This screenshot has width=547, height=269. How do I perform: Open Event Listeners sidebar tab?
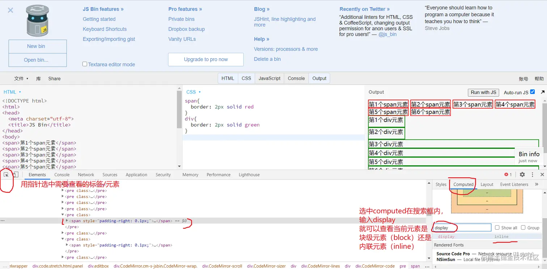(514, 184)
